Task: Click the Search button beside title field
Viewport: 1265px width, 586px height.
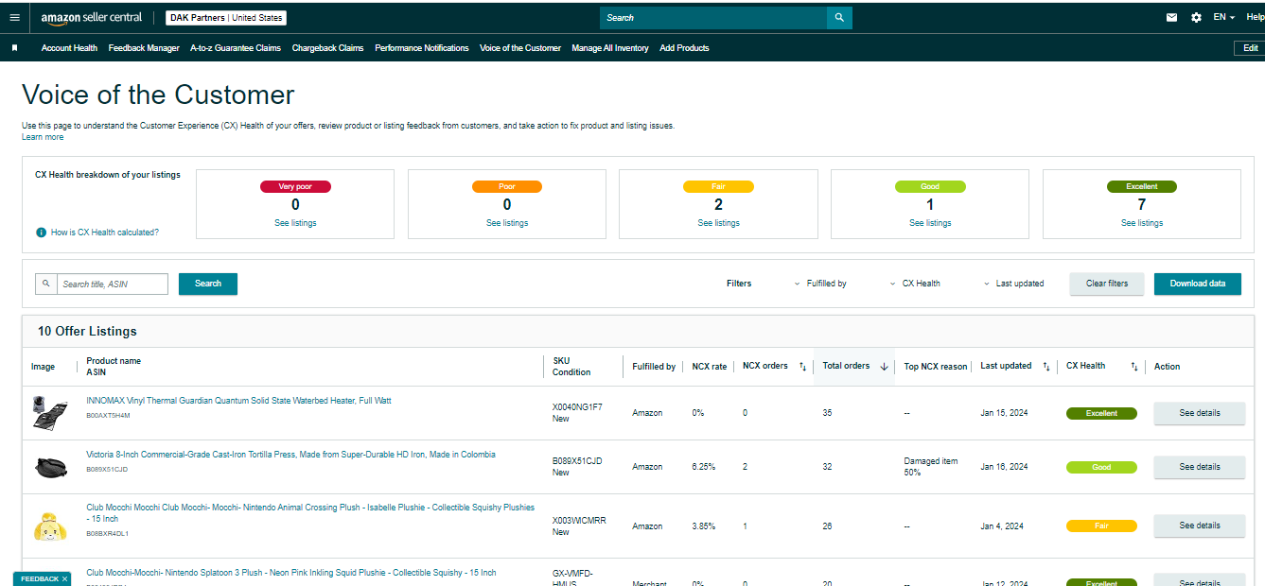Action: click(208, 284)
